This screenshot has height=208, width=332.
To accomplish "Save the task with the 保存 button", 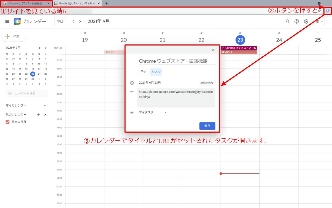I will coord(207,126).
